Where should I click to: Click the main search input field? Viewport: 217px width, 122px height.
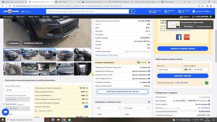(87, 12)
